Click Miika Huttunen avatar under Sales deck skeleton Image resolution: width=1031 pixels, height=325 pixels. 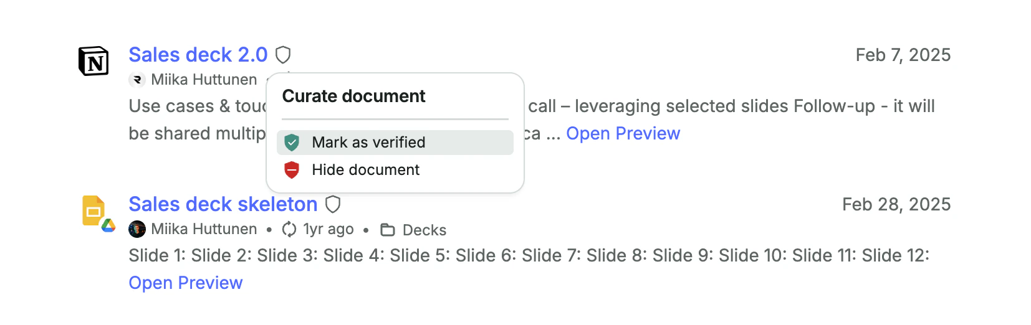click(137, 229)
